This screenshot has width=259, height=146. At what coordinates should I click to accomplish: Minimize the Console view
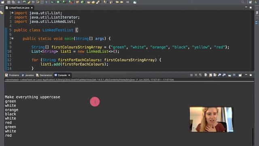[x=246, y=75]
